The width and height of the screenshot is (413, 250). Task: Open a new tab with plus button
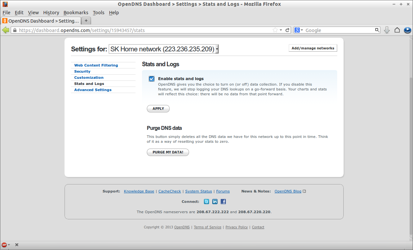tap(86, 21)
